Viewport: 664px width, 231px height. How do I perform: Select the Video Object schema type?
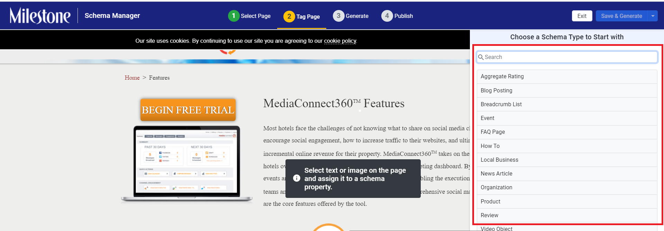[567, 228]
